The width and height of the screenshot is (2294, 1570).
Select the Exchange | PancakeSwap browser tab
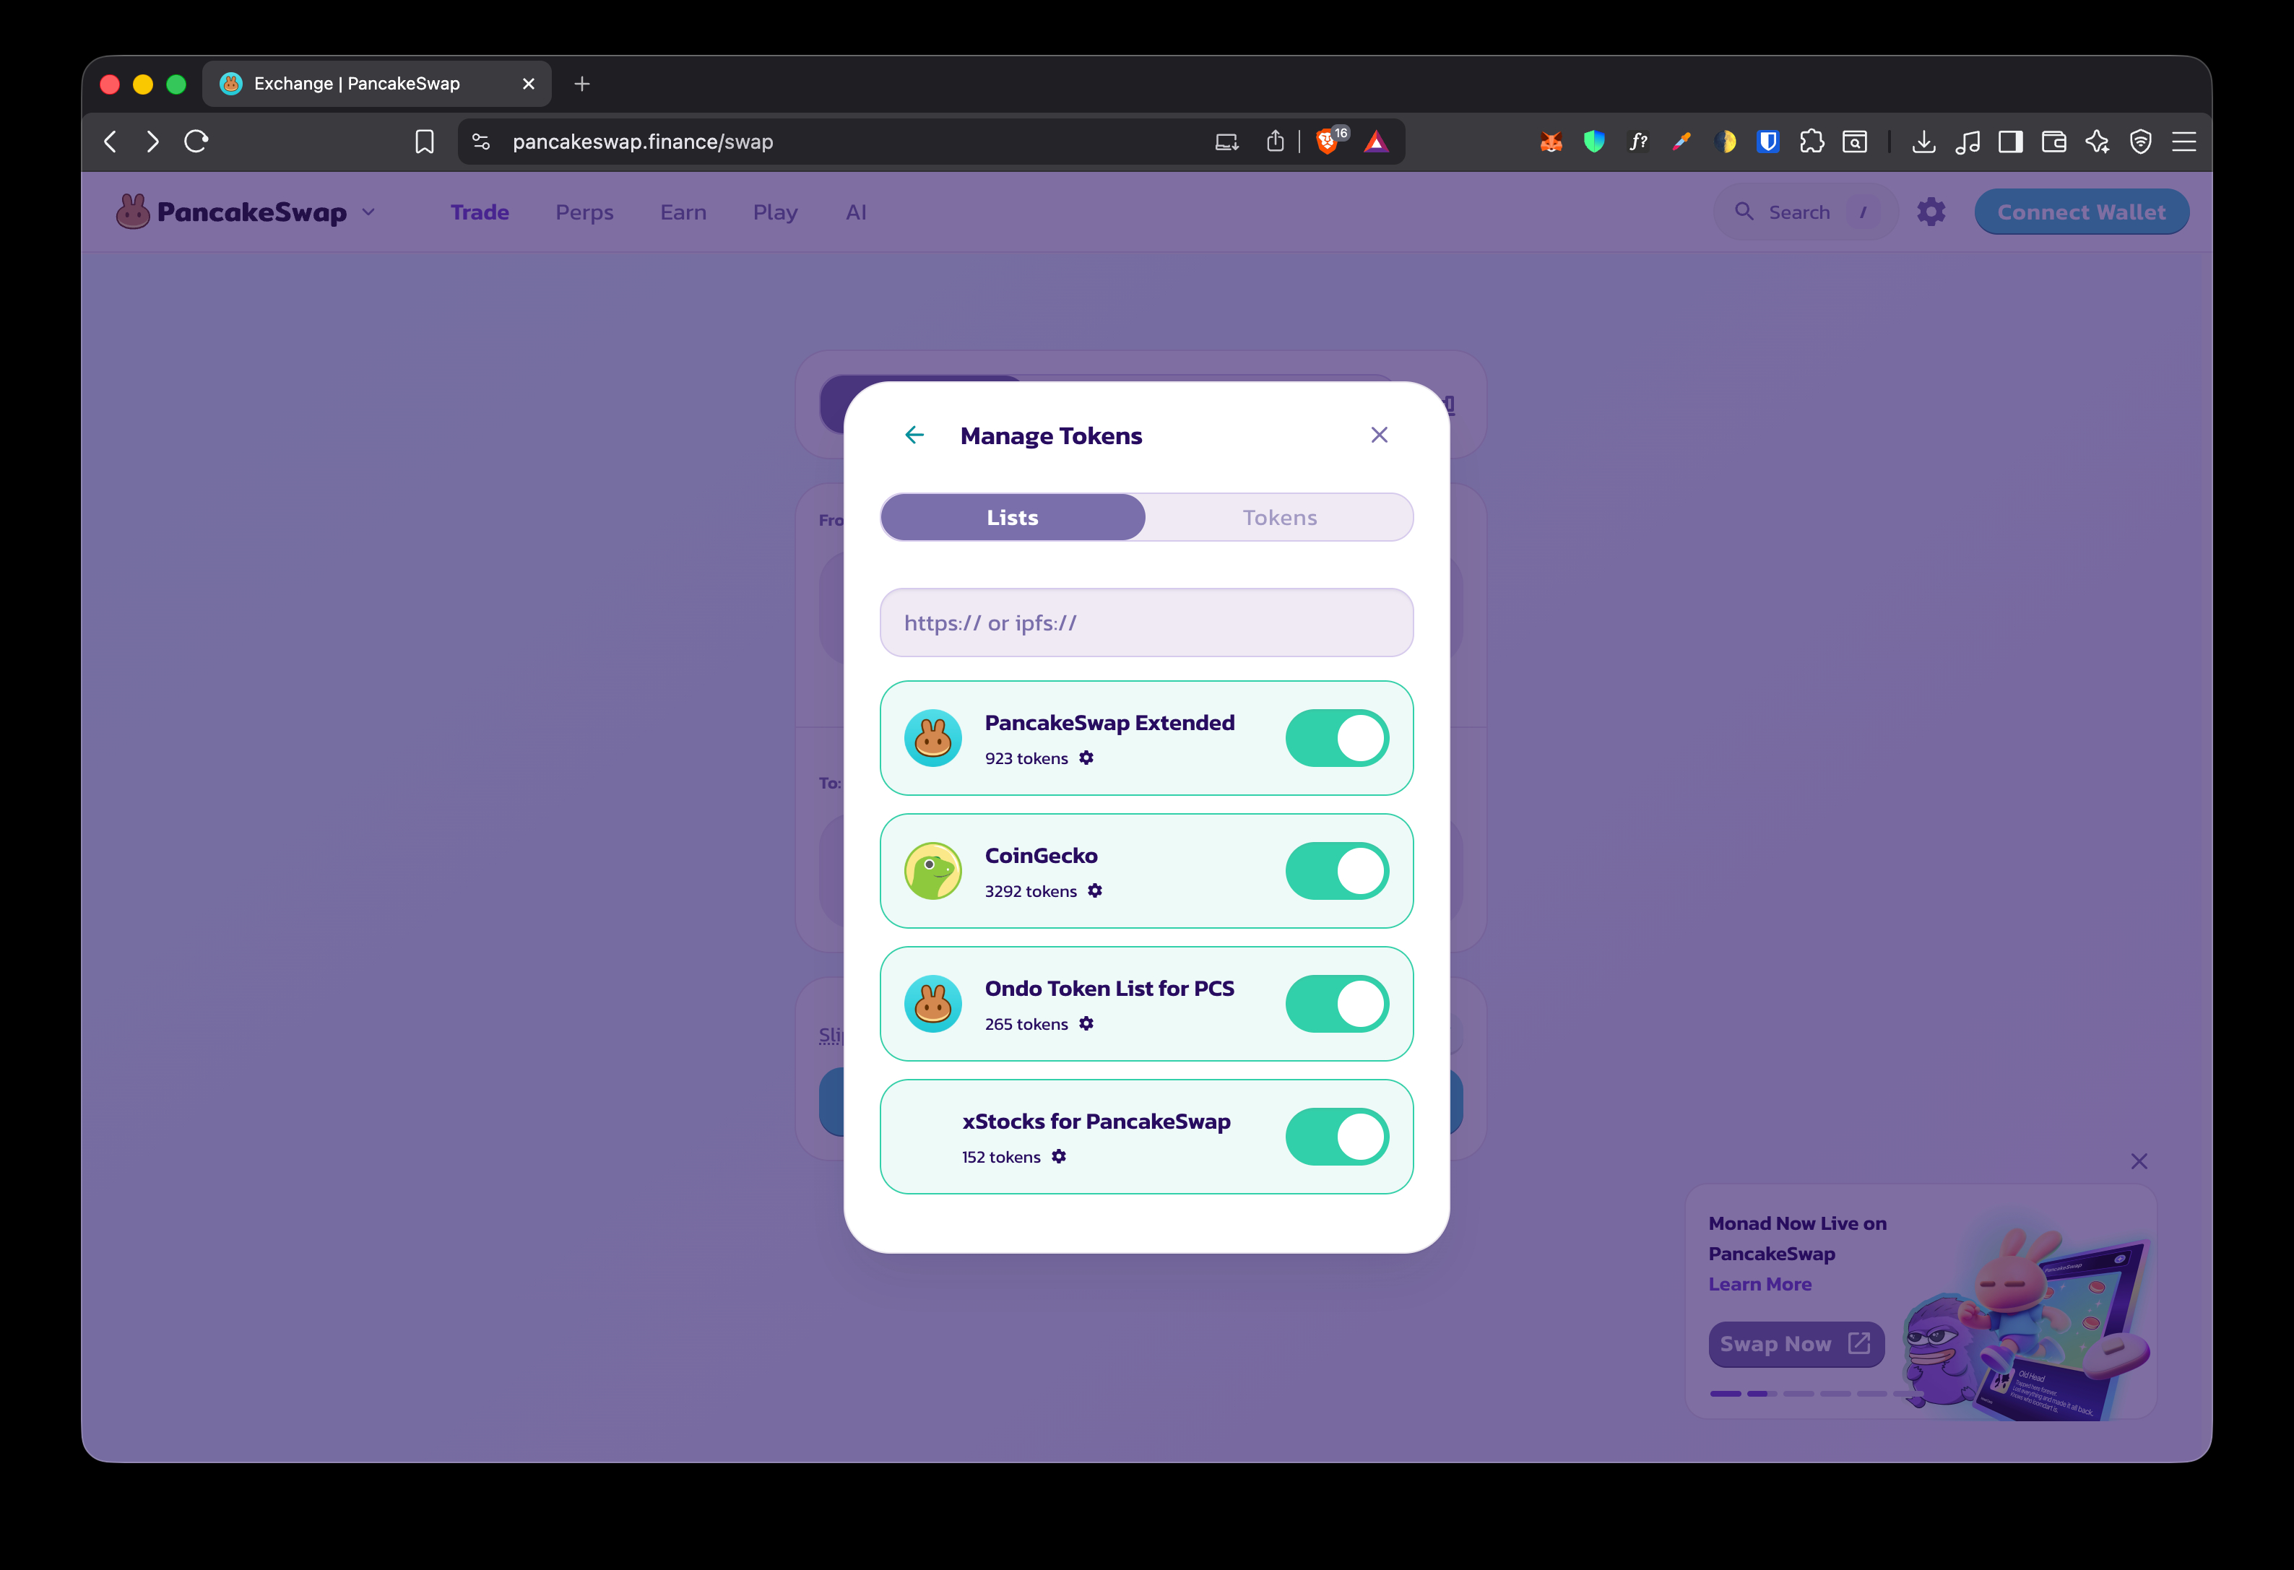point(377,84)
